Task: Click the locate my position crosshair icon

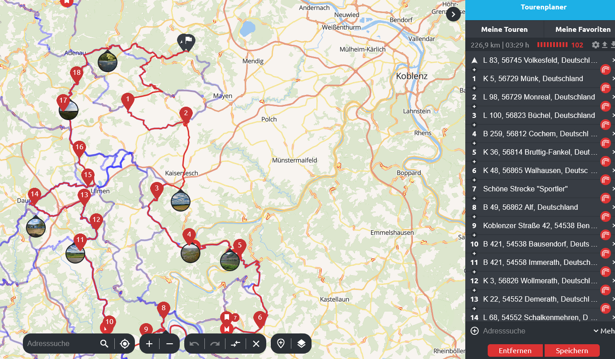Action: click(125, 344)
